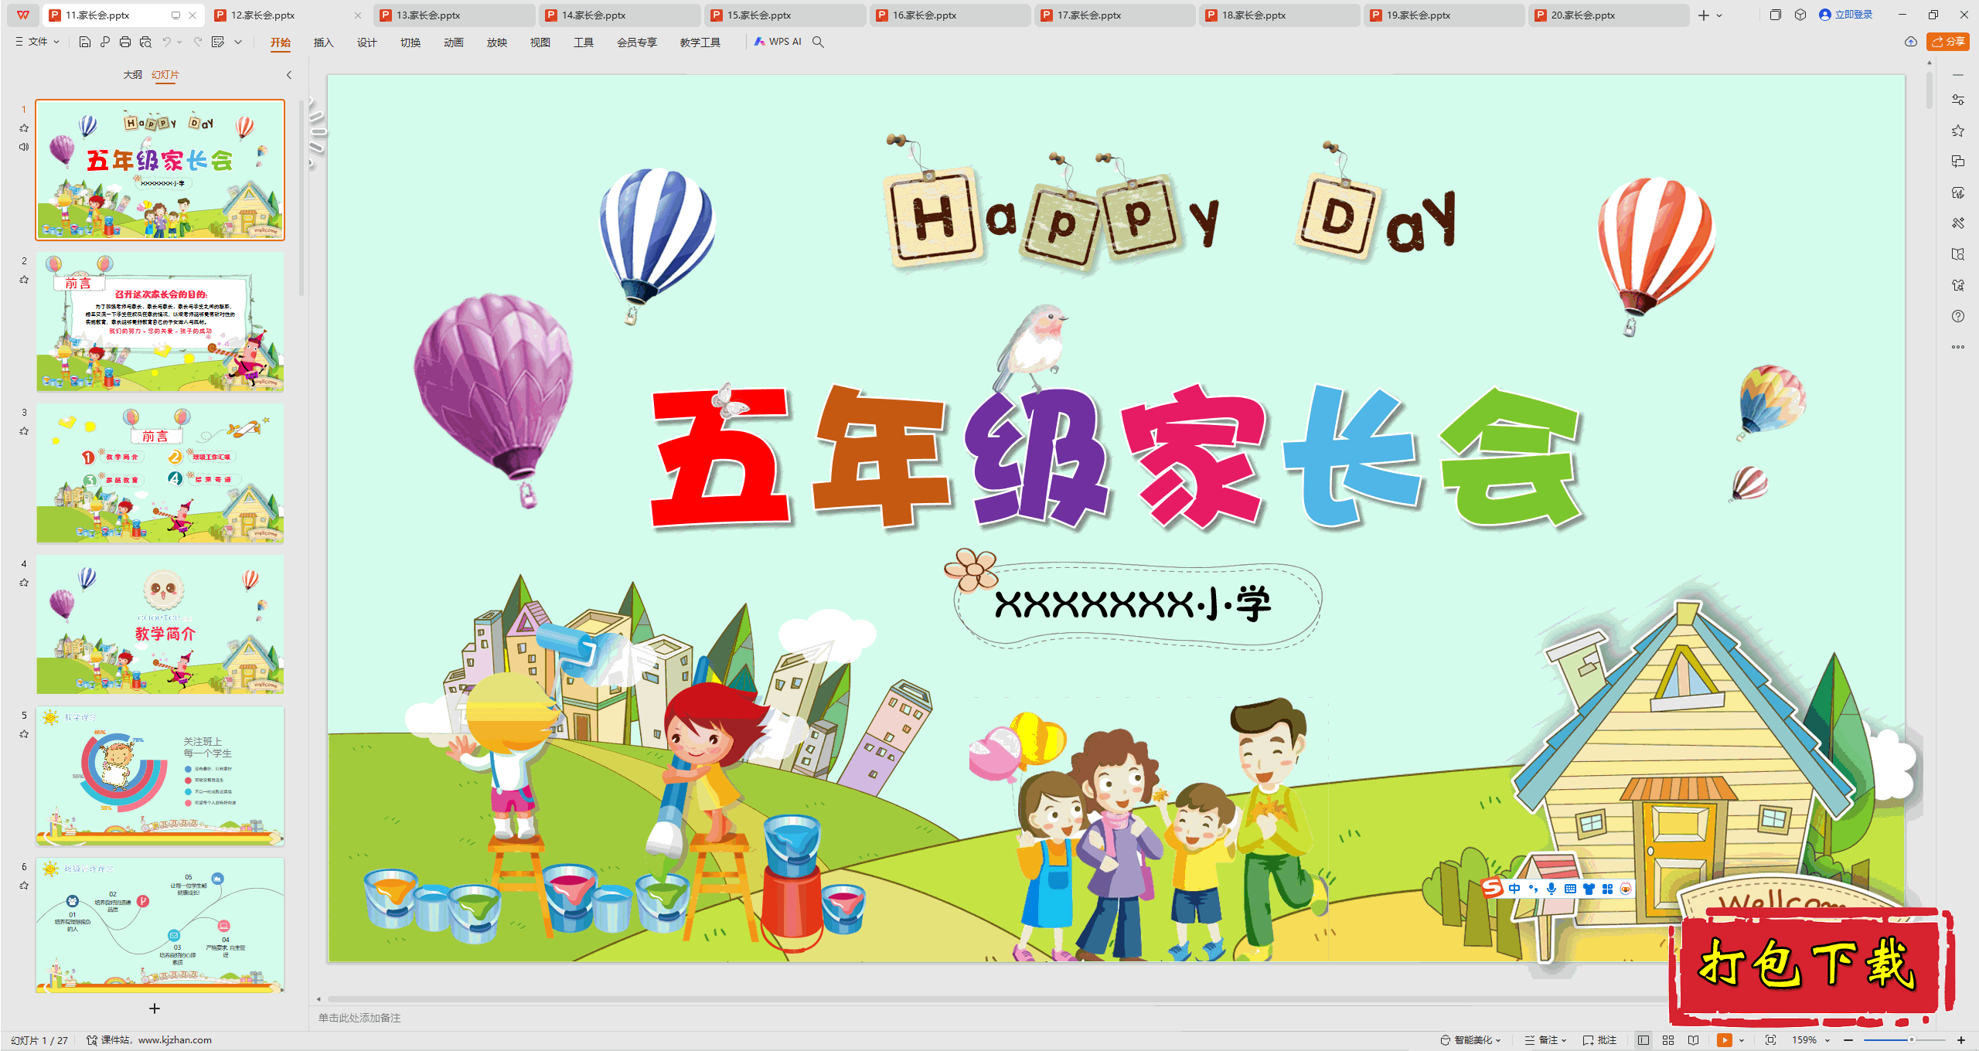Click the add new slide plus button

tap(155, 1008)
